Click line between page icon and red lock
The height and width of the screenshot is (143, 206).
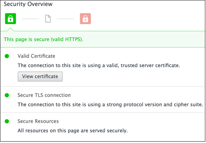(65, 19)
